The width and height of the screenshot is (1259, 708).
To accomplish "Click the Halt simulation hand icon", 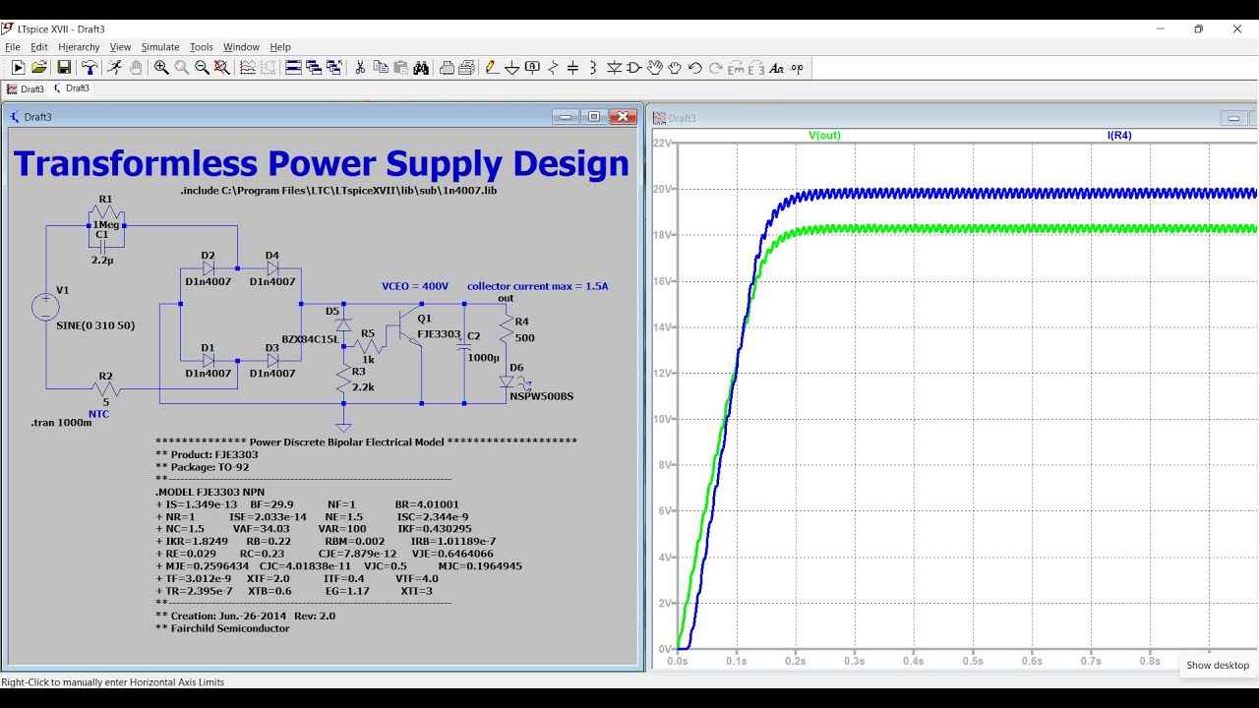I will (x=136, y=68).
